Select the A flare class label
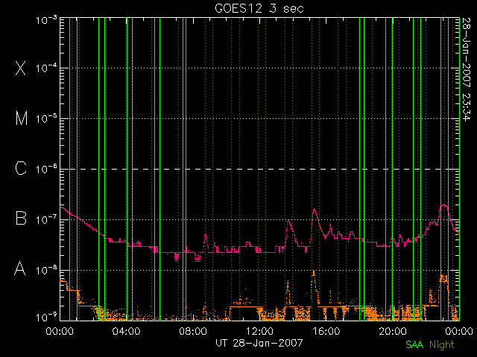The width and height of the screenshot is (477, 357). click(20, 268)
